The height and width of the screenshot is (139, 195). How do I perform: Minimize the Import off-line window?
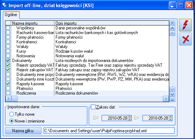click(172, 5)
